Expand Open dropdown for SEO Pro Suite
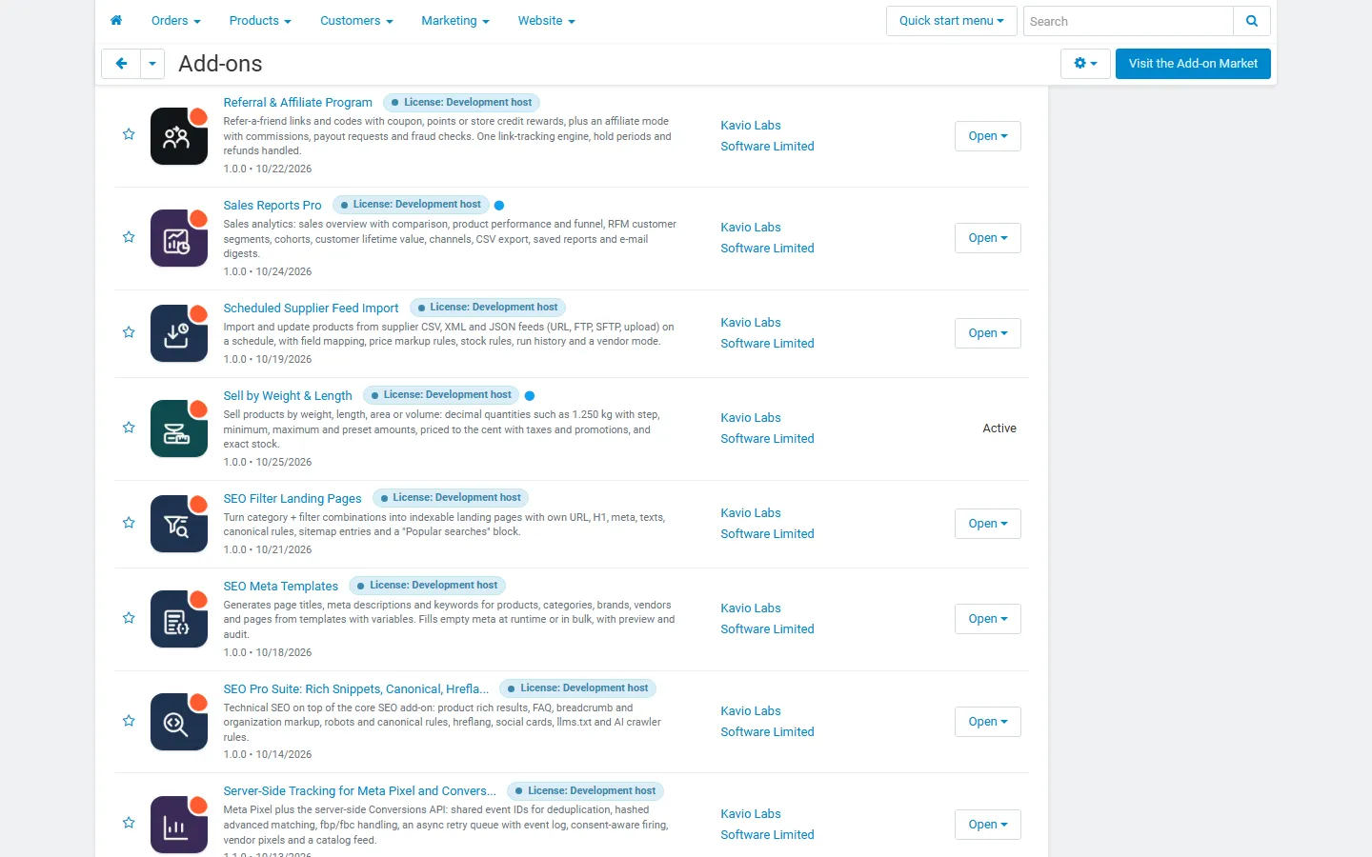The width and height of the screenshot is (1372, 857). click(x=987, y=722)
